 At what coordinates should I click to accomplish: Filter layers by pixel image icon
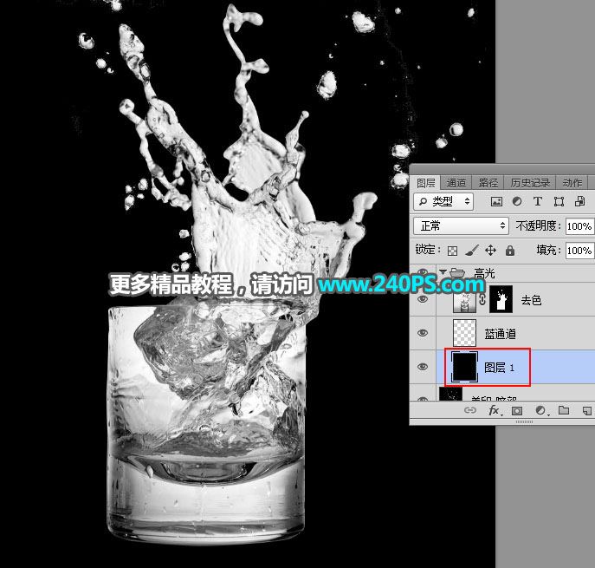click(496, 201)
